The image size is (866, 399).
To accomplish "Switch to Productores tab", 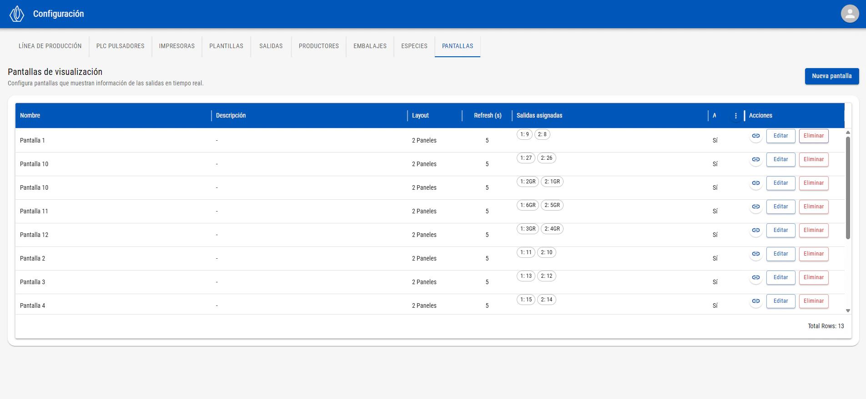I will 319,46.
